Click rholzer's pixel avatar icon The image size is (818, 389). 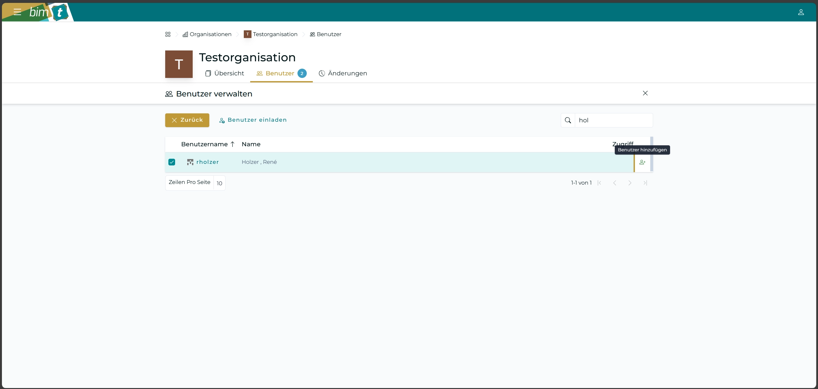point(190,162)
